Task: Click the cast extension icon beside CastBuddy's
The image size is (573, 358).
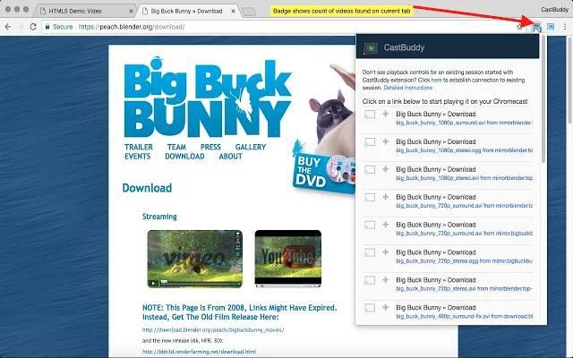Action: point(551,27)
